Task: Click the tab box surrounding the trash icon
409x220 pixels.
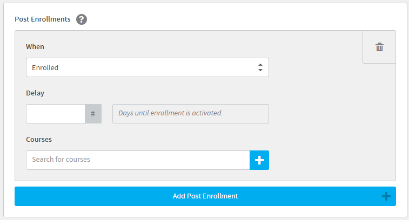Action: pyautogui.click(x=379, y=47)
